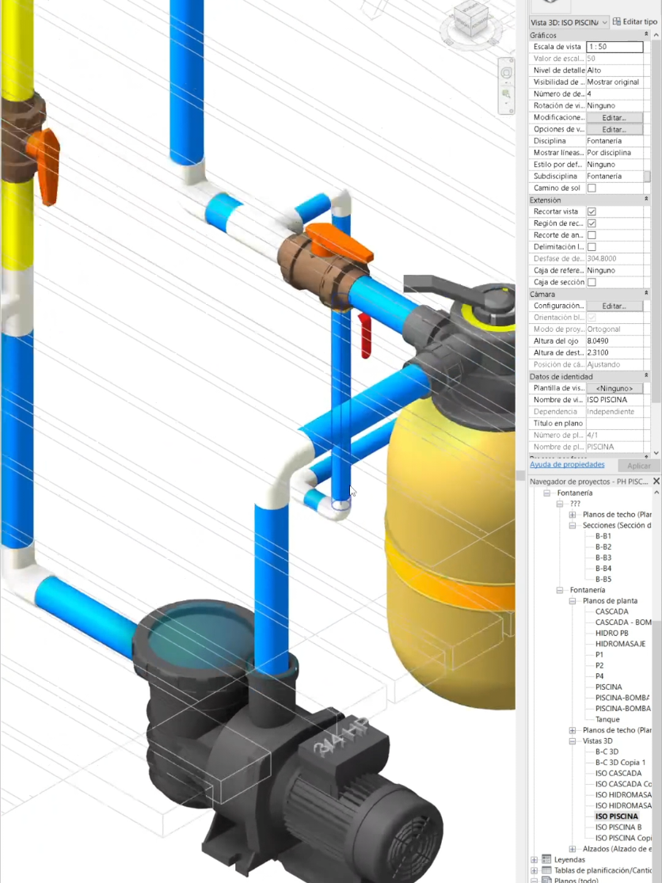Click the Editar tipo button label
662x883 pixels.
(640, 21)
